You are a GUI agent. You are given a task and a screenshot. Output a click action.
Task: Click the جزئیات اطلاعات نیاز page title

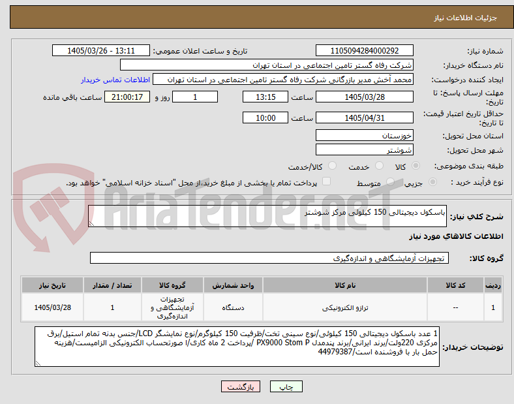pos(466,18)
